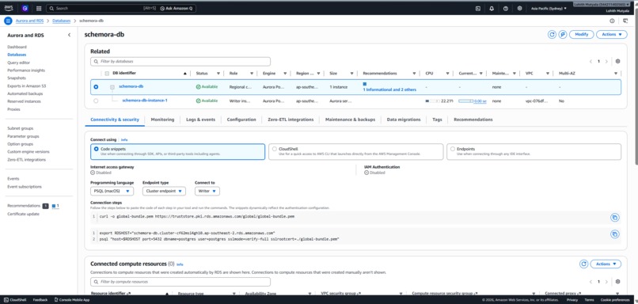Open the compute resources Actions dropdown
The height and width of the screenshot is (304, 638).
606,264
